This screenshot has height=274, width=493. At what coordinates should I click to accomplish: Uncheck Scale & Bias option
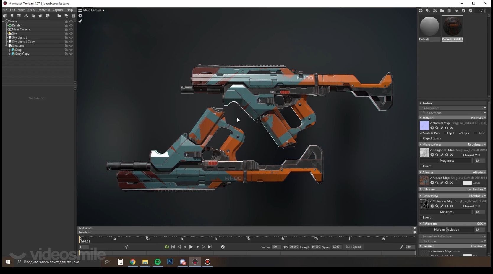(421, 133)
